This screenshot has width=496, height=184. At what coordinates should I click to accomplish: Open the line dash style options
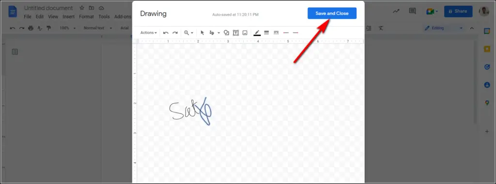(276, 32)
